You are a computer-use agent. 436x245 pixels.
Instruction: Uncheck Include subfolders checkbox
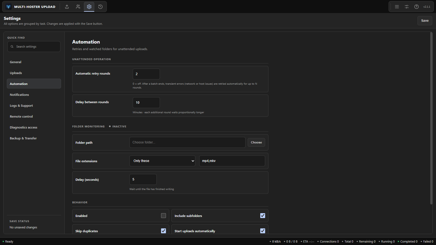coord(263,216)
